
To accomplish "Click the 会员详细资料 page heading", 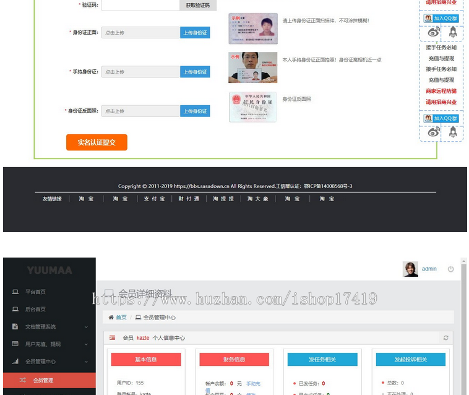I will 145,293.
